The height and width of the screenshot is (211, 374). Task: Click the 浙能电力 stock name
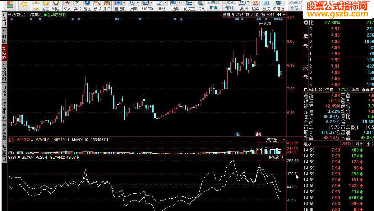35,15
